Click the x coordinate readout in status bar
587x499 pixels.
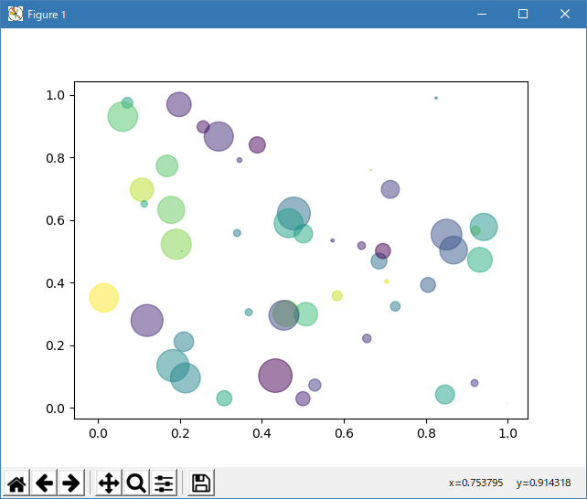point(475,483)
